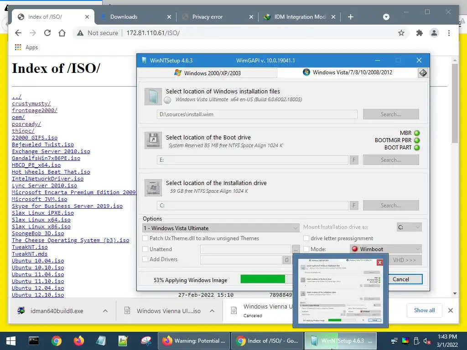Open Chrome three-dot menu

pyautogui.click(x=449, y=33)
